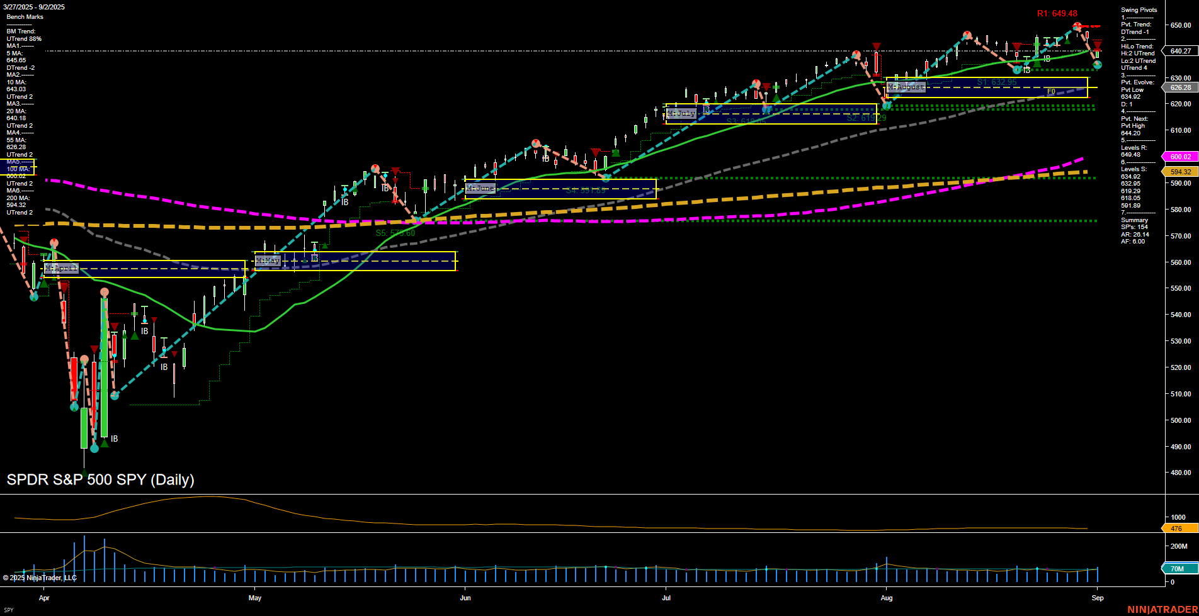Viewport: 1199px width, 616px height.
Task: Click the 70M marker on the volume axis
Action: (x=1176, y=569)
